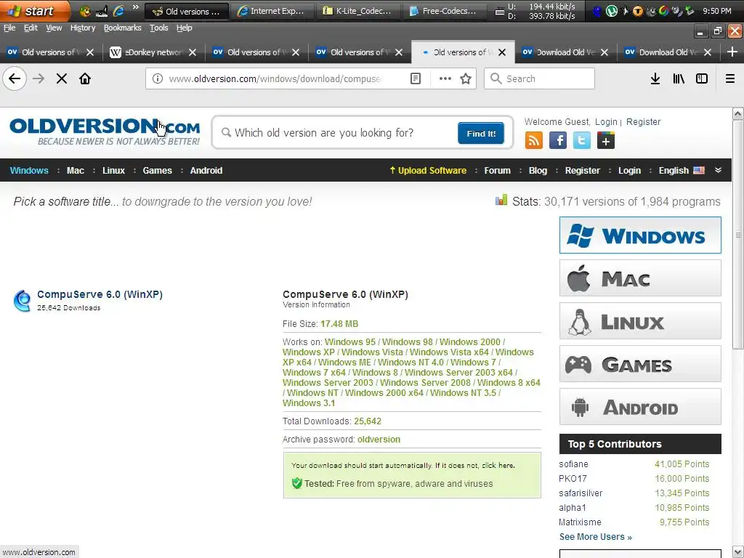Open the Forum link
Screen dimensions: 744x558
pos(497,170)
